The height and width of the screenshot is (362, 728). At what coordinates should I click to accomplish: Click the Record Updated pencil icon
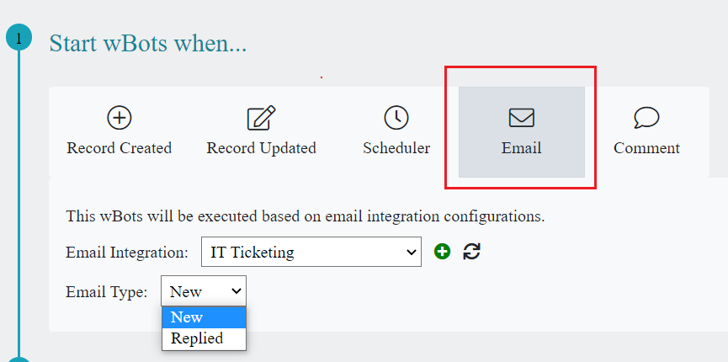(262, 118)
